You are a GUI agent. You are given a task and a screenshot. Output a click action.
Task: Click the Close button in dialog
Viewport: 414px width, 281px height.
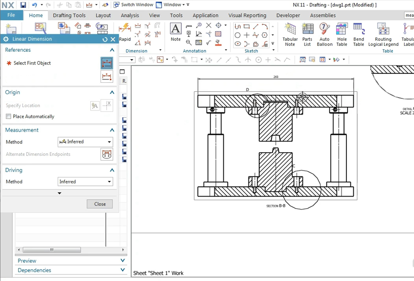point(100,204)
